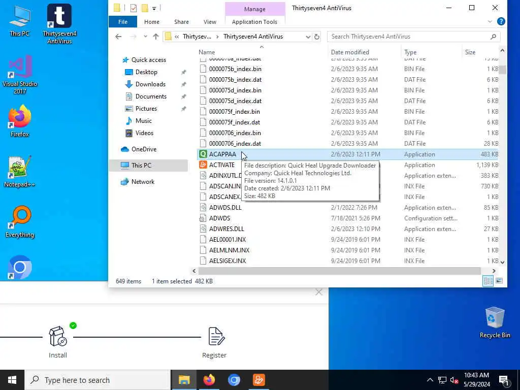Select Network in navigation pane
Screen dimensions: 520x390
[143, 182]
